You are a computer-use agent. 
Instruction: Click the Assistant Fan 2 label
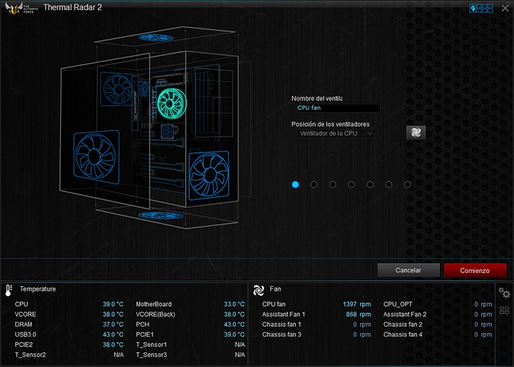(x=405, y=314)
